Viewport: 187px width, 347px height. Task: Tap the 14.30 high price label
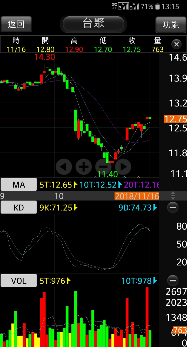tap(45, 57)
